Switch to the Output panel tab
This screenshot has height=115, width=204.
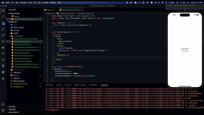pos(59,85)
